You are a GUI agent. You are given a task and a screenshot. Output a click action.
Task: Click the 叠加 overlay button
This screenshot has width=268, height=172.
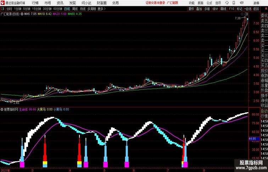coord(199,9)
